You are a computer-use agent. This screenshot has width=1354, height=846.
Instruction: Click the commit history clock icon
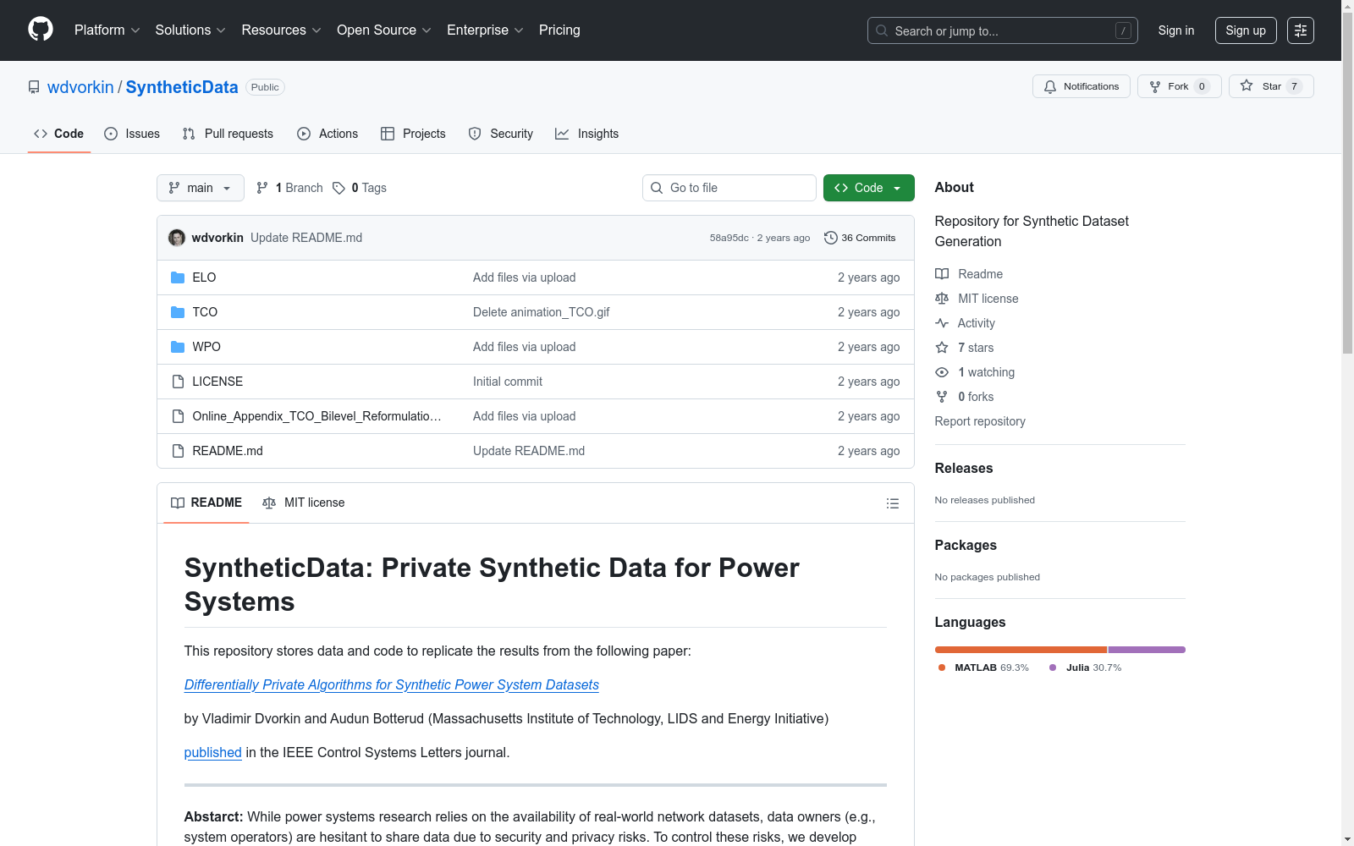(831, 238)
